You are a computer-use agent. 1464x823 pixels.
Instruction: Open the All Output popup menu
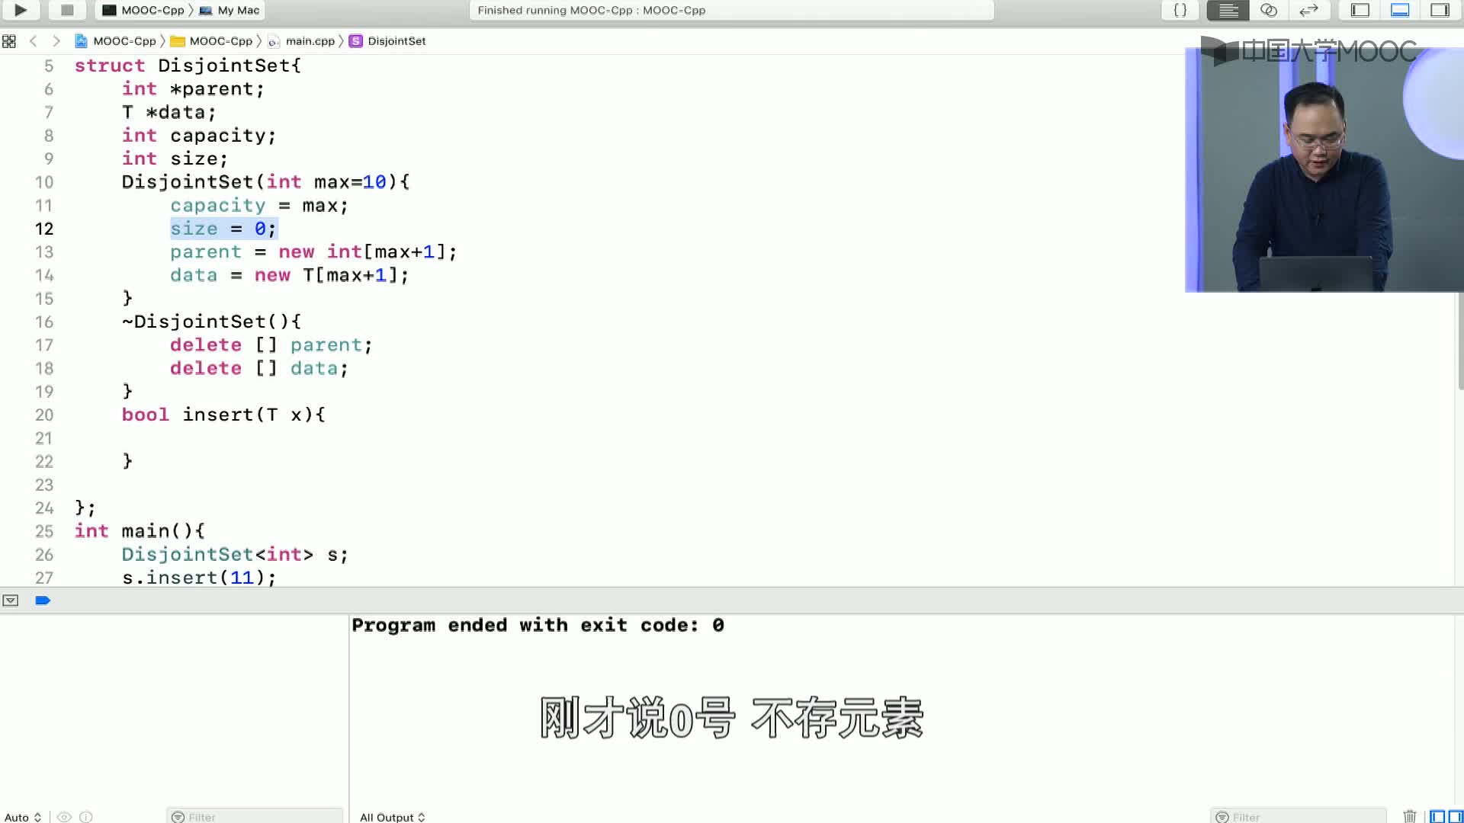pos(392,817)
